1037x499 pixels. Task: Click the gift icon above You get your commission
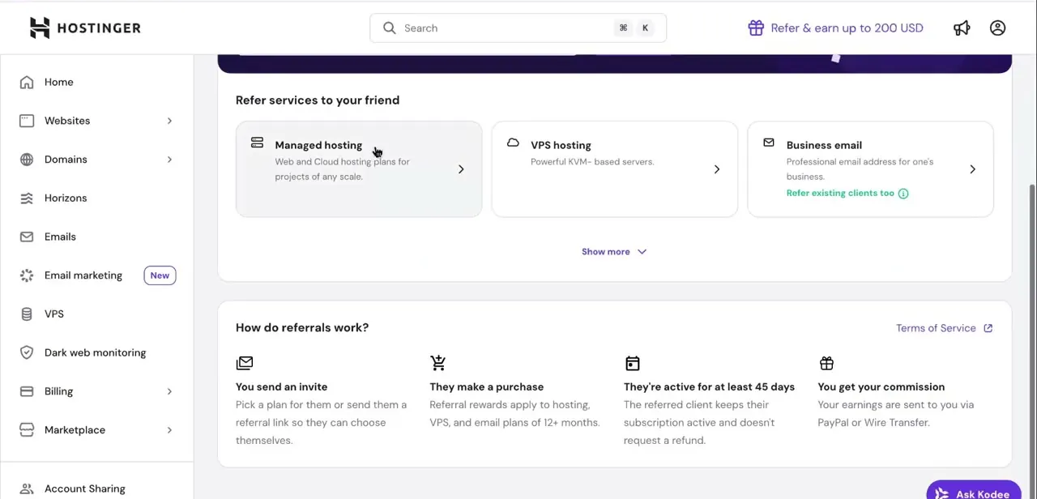[x=826, y=363]
